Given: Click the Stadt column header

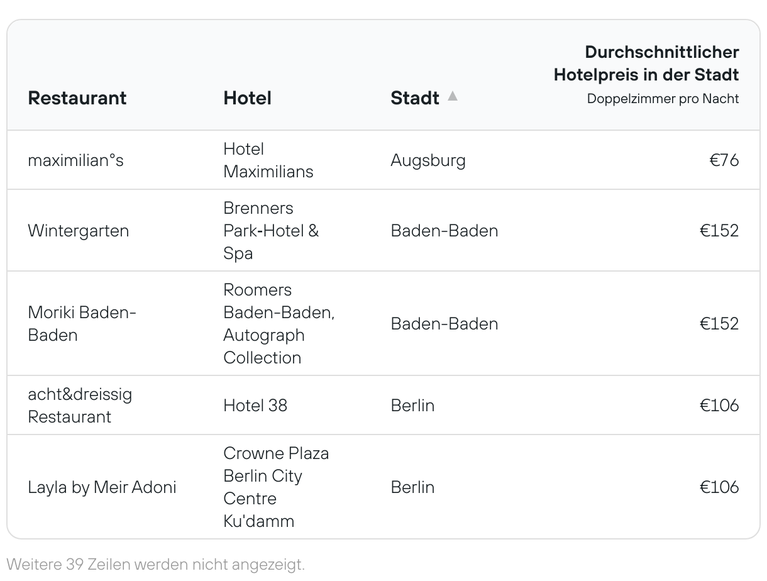Looking at the screenshot, I should click(415, 98).
